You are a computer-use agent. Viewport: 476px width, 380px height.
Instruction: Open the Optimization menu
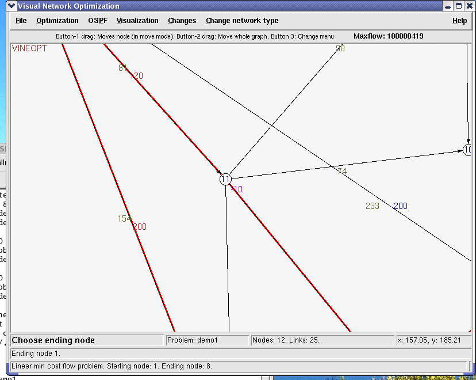pyautogui.click(x=57, y=21)
